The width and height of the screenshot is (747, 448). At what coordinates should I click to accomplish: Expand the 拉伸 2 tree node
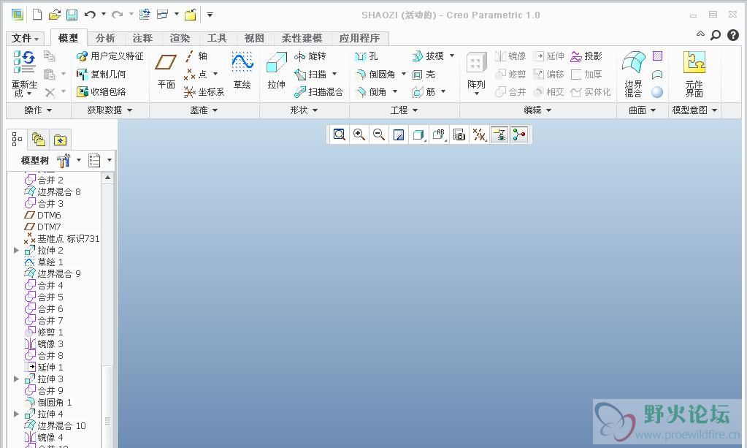16,250
